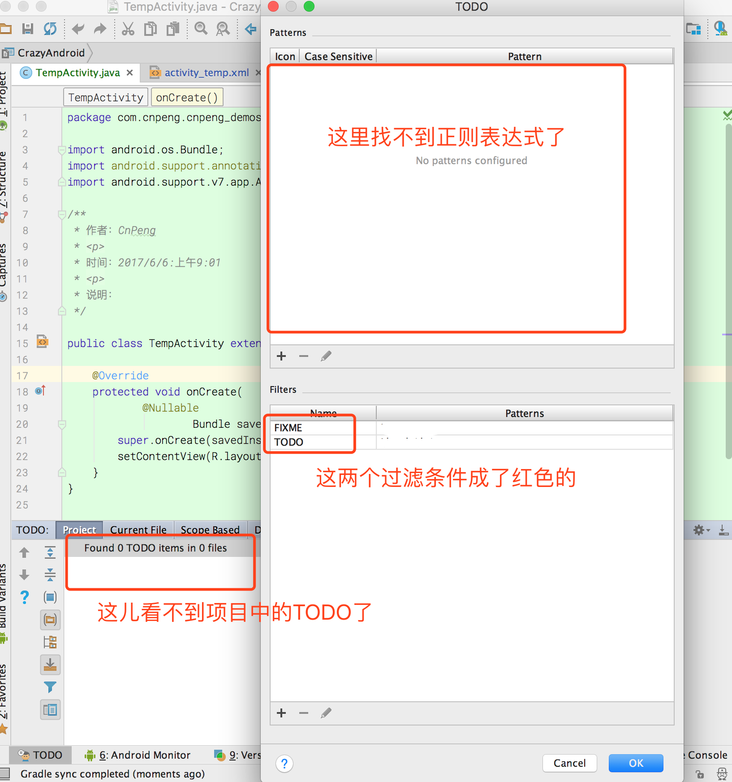Click the layout gutter icon on line 15
The image size is (732, 782).
(x=42, y=342)
